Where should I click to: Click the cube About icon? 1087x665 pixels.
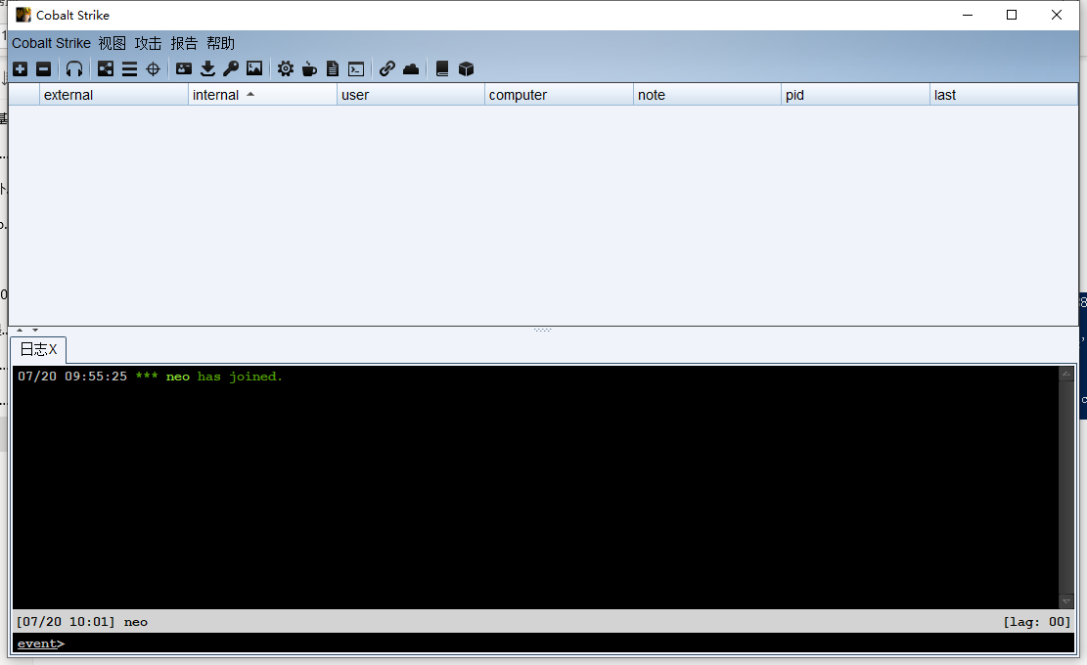466,68
